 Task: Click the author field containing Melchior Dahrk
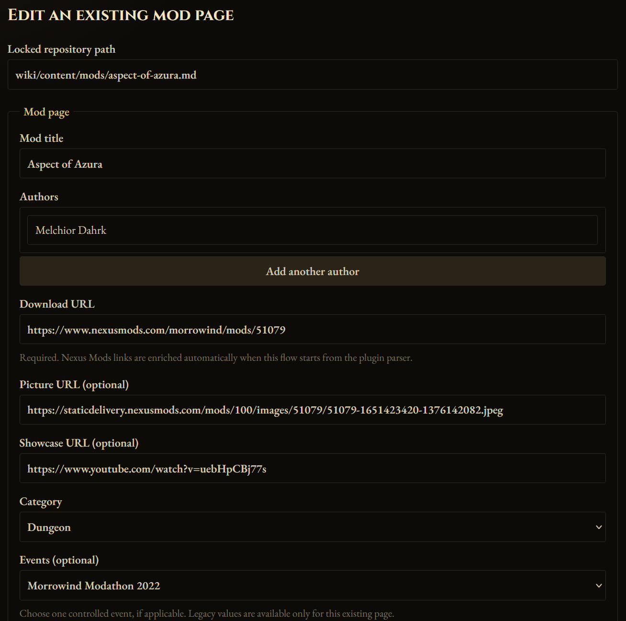313,230
